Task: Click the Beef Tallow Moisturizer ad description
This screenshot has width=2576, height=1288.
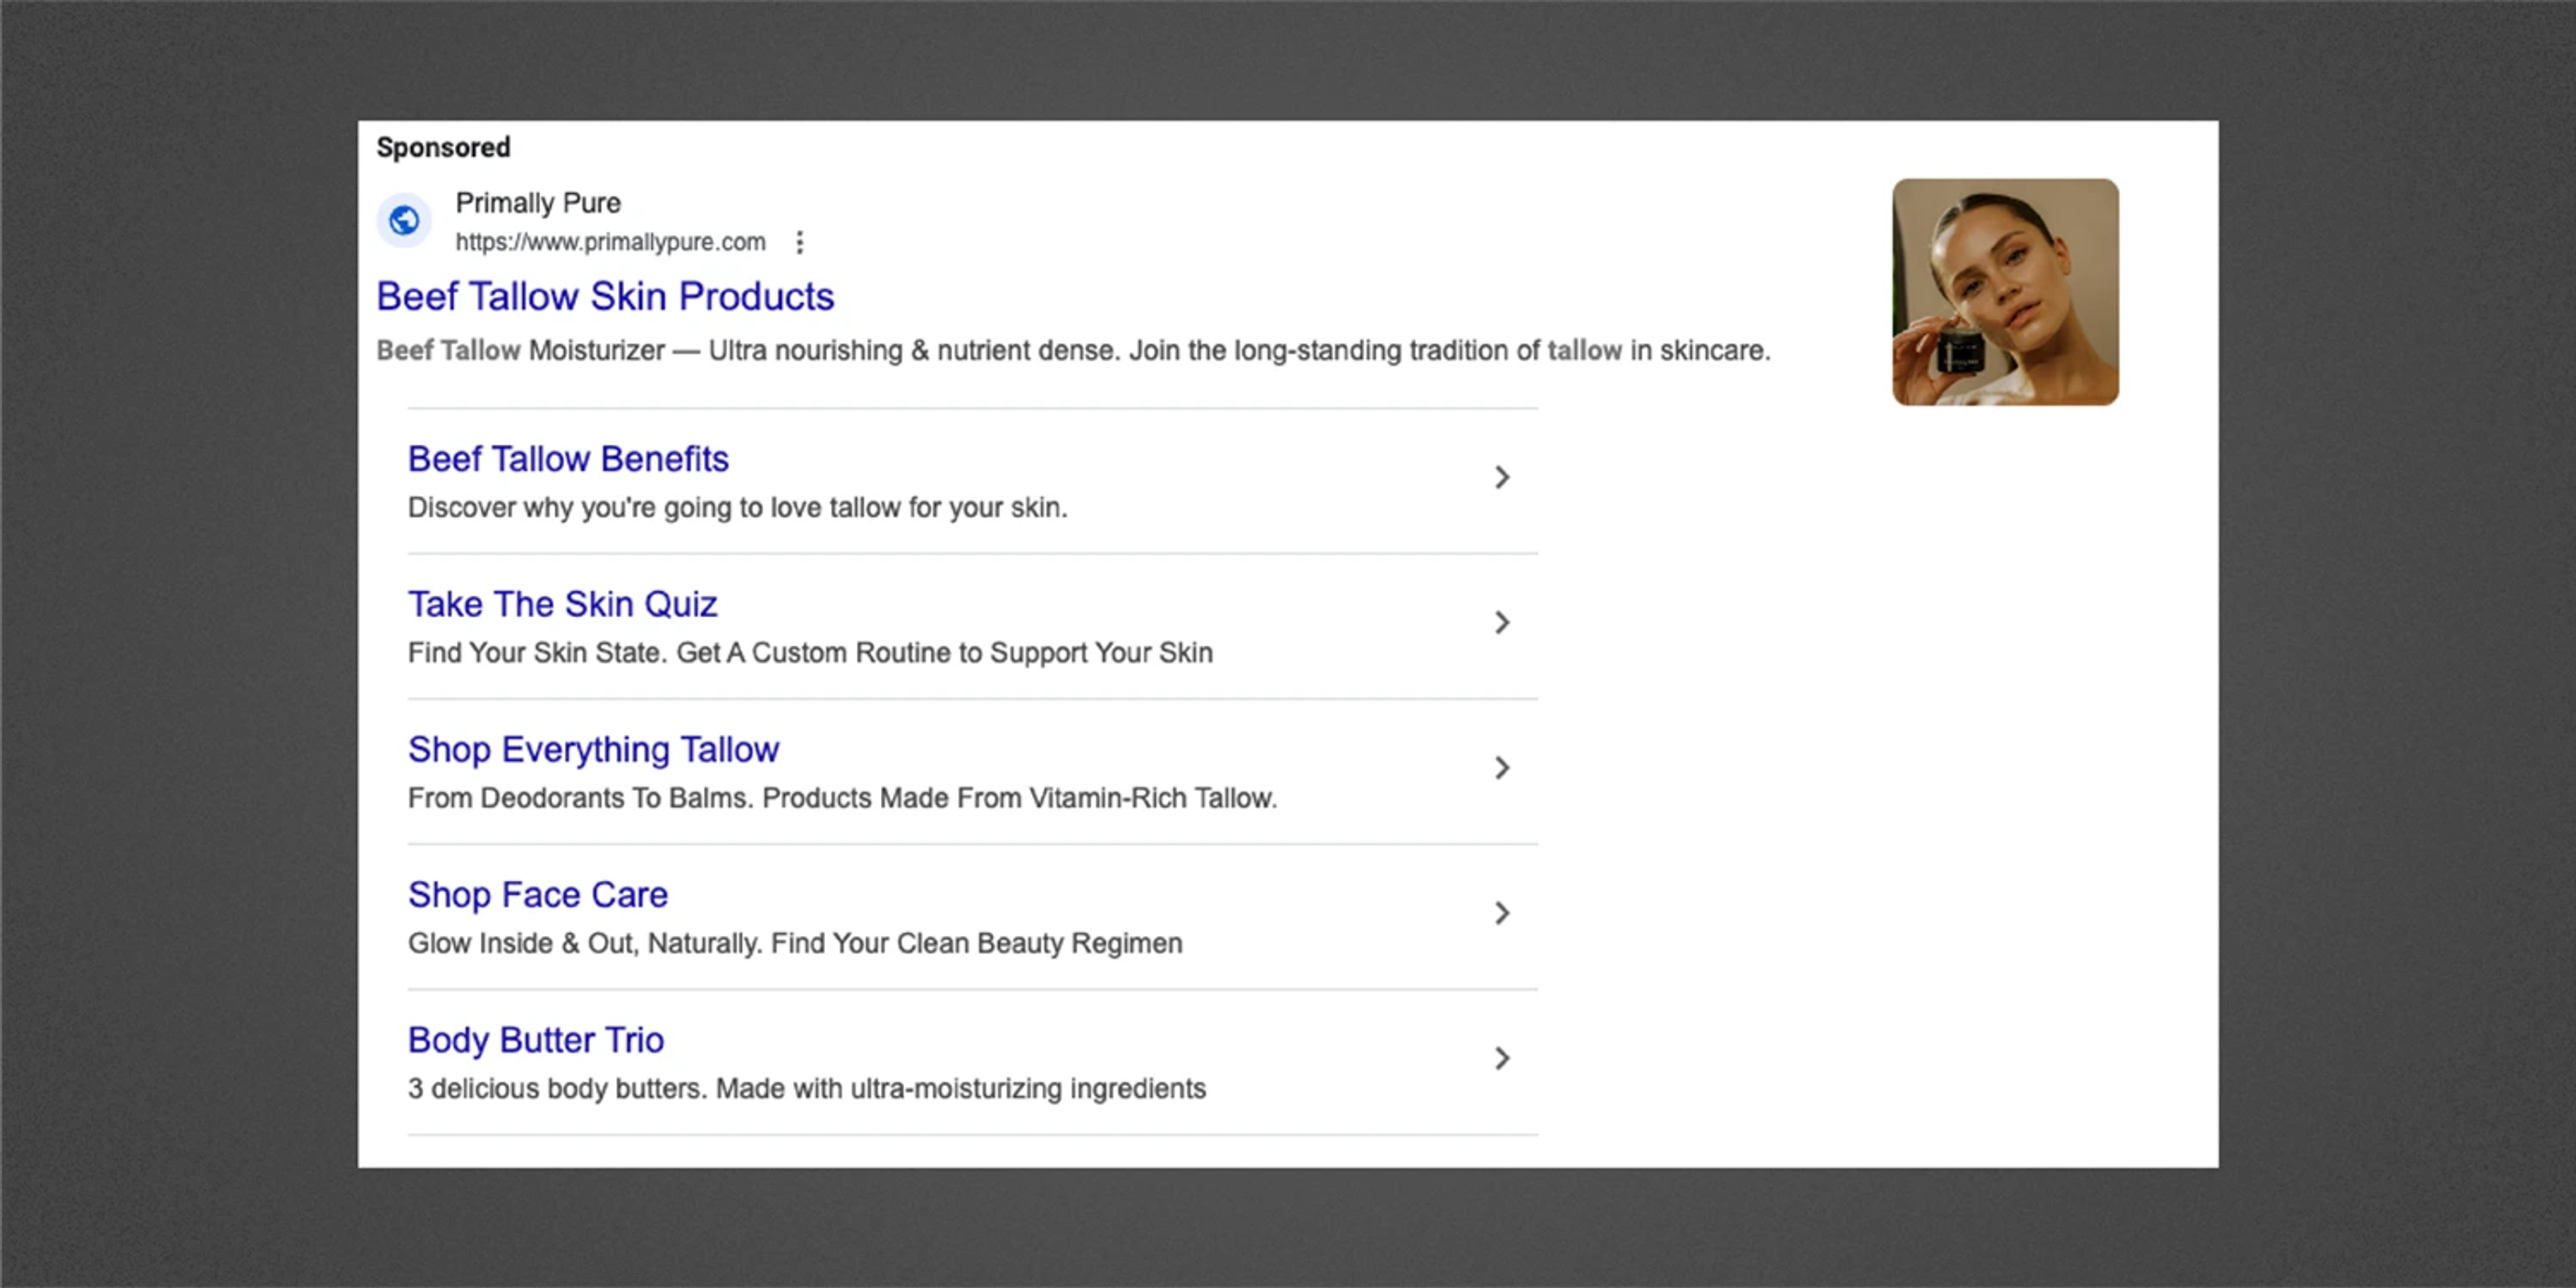Action: point(1072,351)
